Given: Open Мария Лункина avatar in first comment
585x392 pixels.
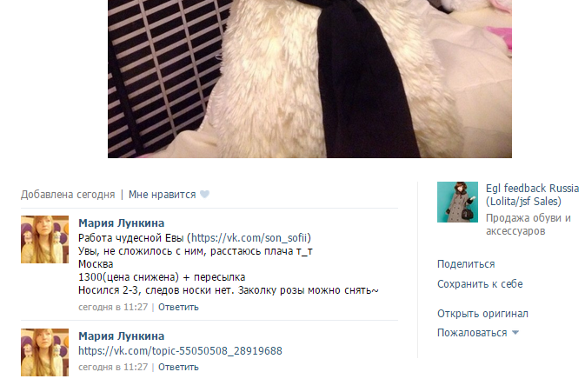Looking at the screenshot, I should click(45, 239).
